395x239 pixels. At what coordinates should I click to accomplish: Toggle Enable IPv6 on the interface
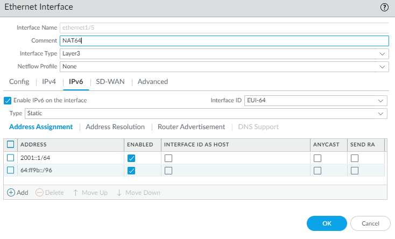[x=8, y=100]
